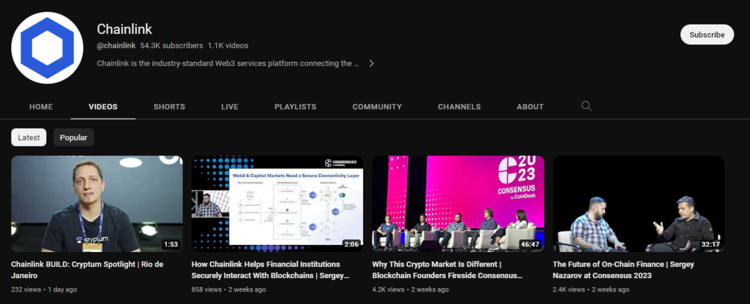Open the channel search magnifier icon

point(586,106)
